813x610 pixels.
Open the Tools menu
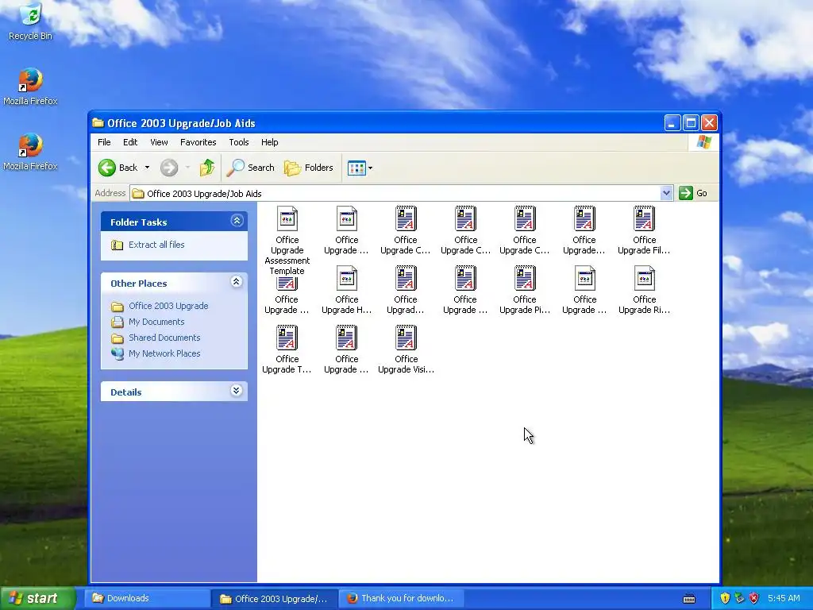coord(239,142)
